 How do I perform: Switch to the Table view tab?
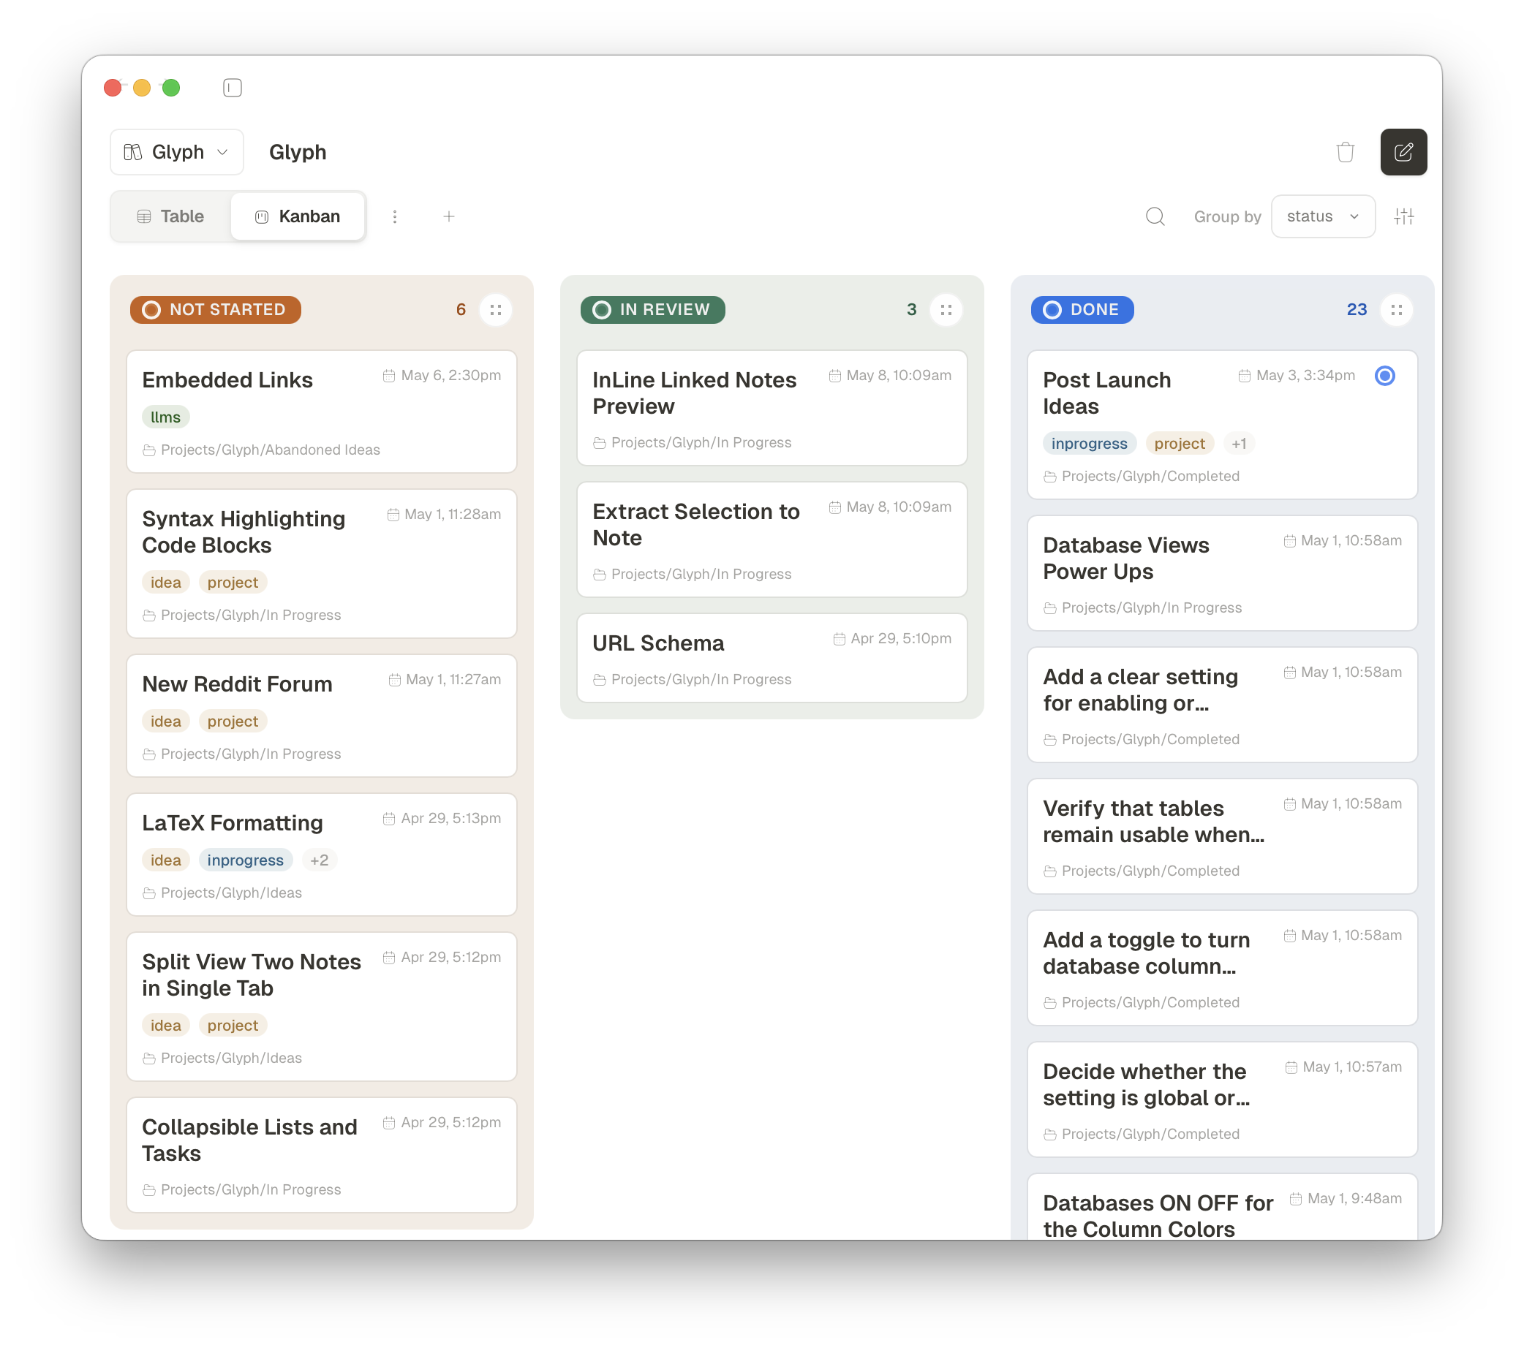(170, 217)
